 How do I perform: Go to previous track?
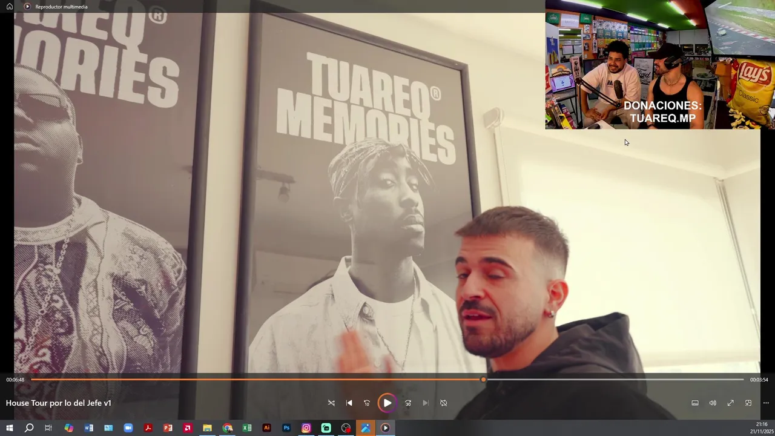click(x=349, y=403)
